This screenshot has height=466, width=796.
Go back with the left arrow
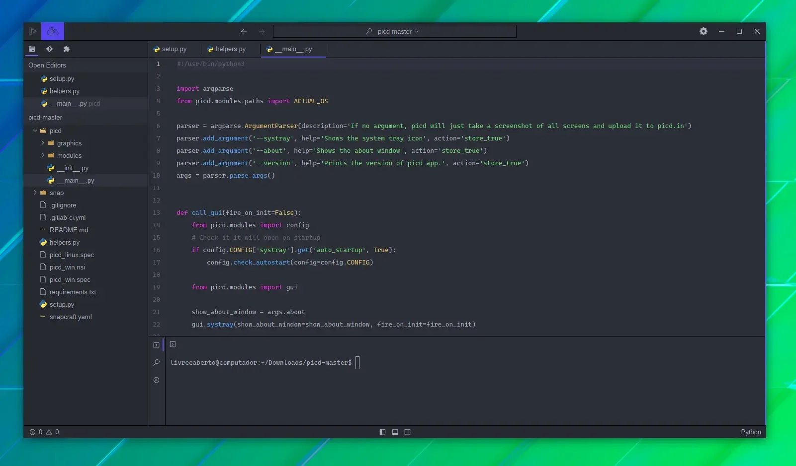point(244,32)
